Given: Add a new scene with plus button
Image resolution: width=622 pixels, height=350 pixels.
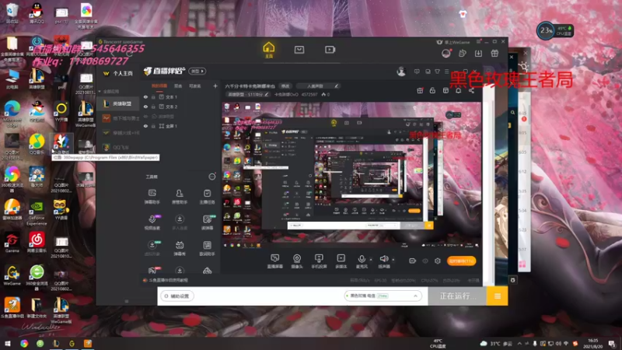Looking at the screenshot, I should click(x=215, y=86).
